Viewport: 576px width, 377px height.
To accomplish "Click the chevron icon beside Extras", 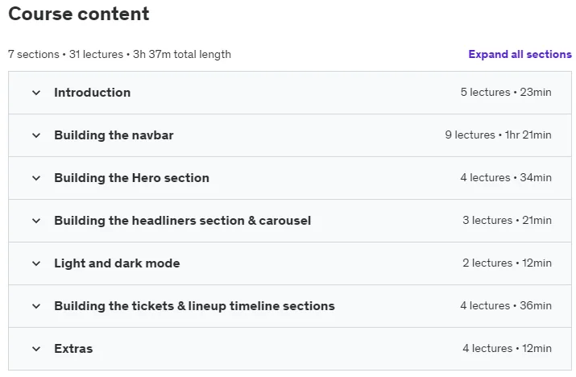I will coord(36,349).
